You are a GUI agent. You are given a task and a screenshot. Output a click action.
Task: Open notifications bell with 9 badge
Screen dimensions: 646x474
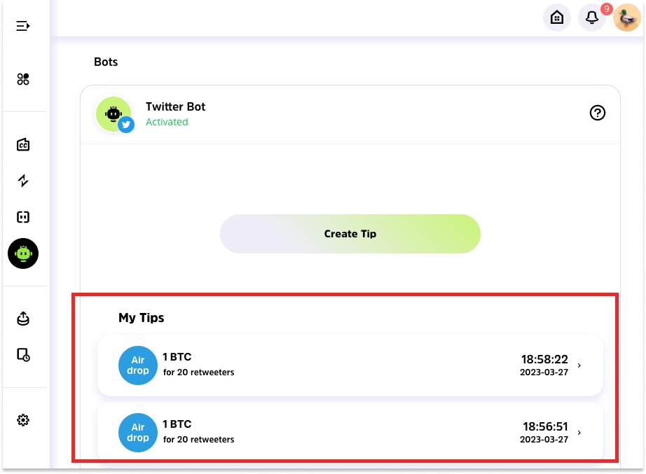(593, 18)
